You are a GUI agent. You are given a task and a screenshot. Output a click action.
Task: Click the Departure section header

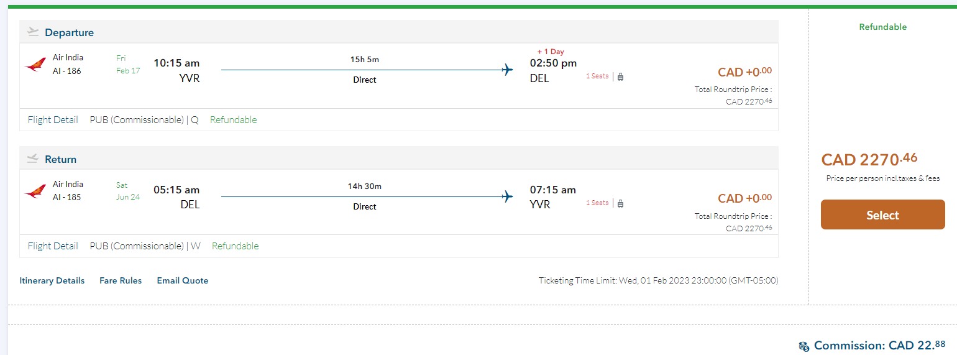tap(69, 32)
